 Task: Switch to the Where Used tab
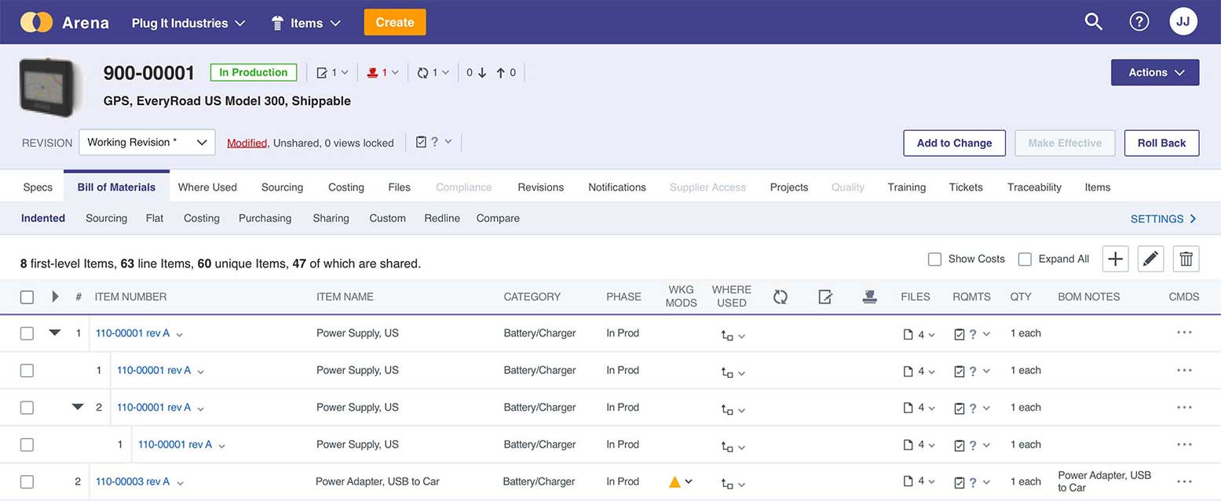pos(207,187)
